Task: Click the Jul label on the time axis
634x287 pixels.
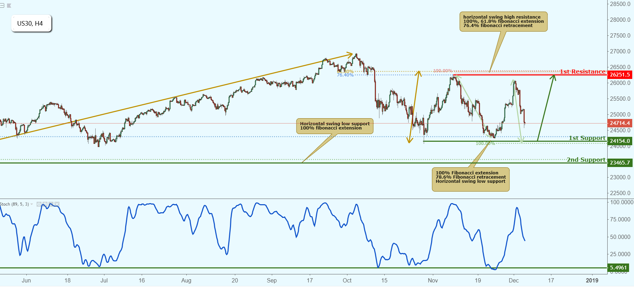Action: (x=104, y=280)
